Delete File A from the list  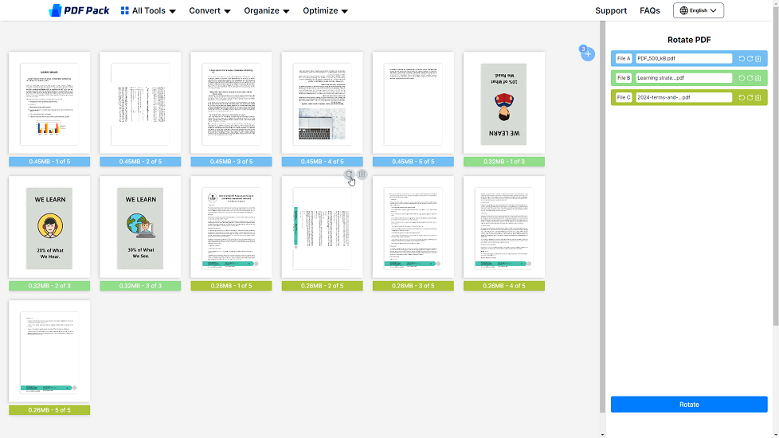[758, 59]
